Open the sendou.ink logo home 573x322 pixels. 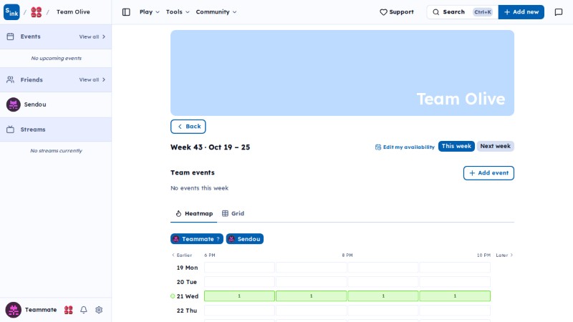(11, 12)
